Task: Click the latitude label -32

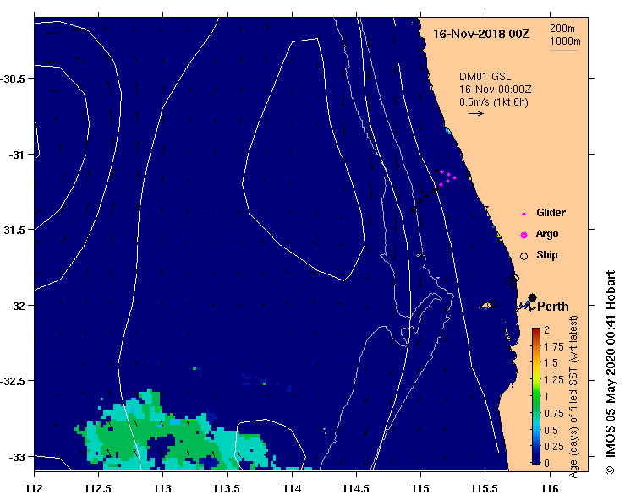Action: 16,306
